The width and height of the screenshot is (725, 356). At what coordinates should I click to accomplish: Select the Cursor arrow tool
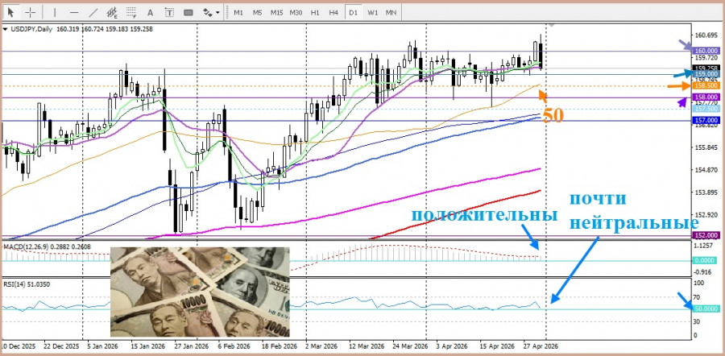(10, 12)
